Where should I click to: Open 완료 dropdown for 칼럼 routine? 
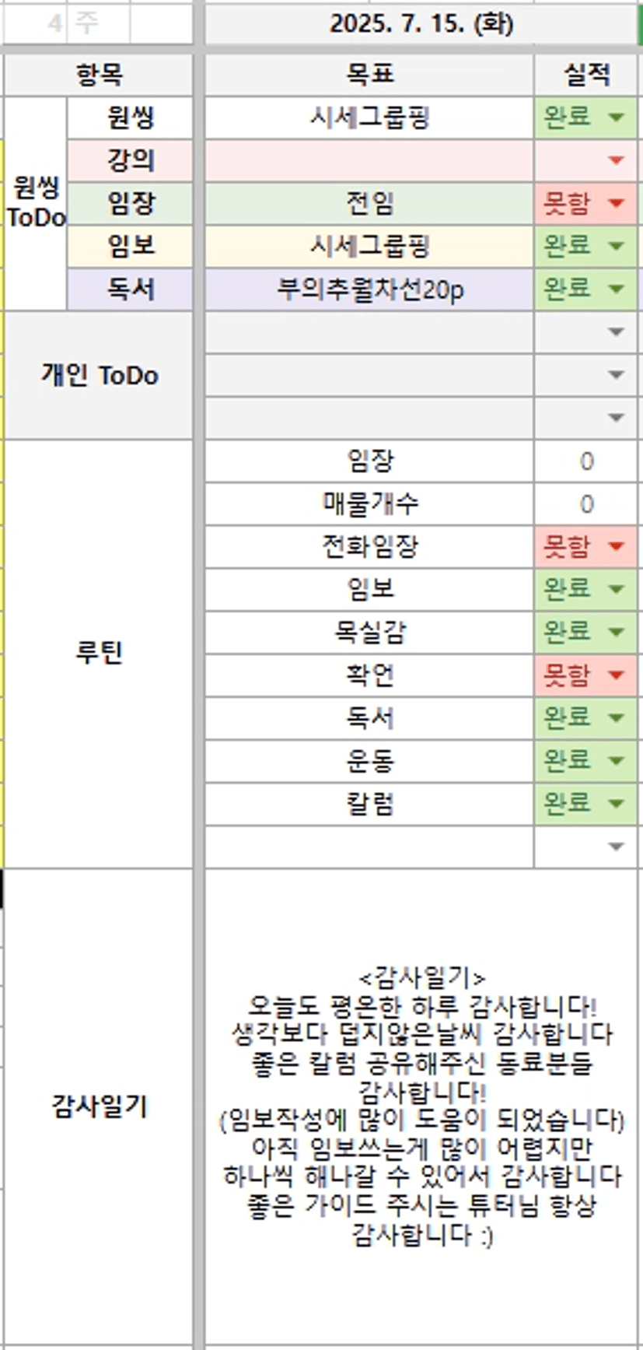click(616, 802)
